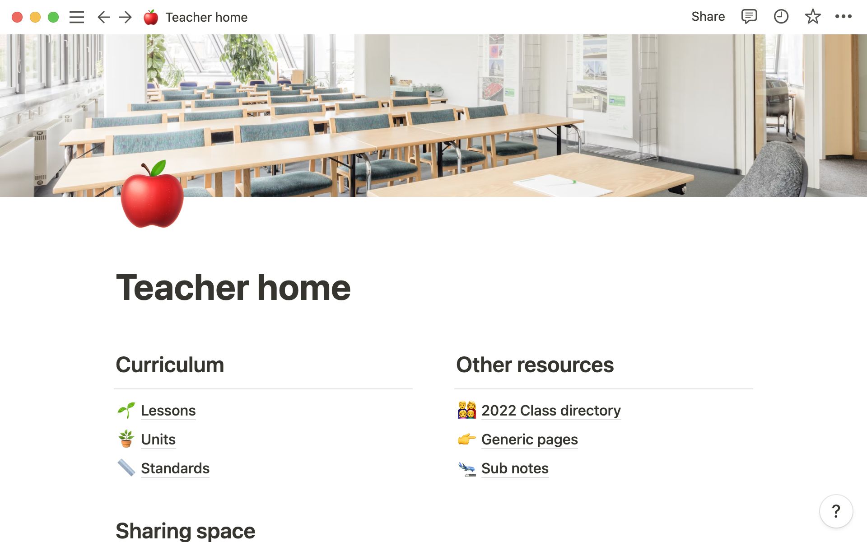Click the more options ellipsis menu
Screen dimensions: 867x542
(846, 17)
